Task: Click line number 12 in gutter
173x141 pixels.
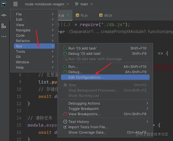Action: (19, 103)
